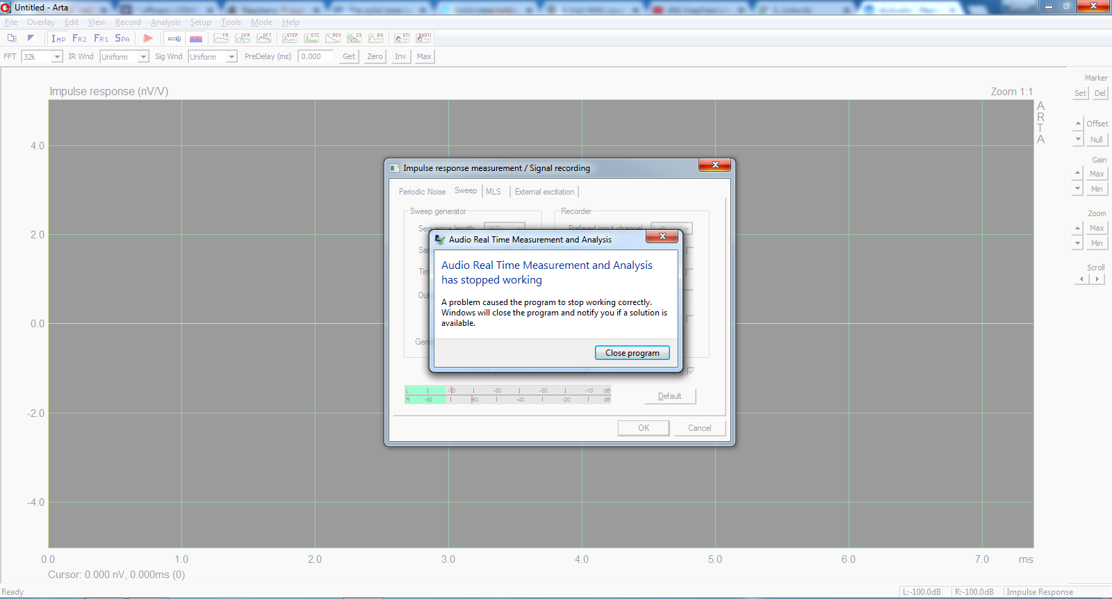Click OK in the measurement dialog
Screen dimensions: 1112x599
[644, 428]
